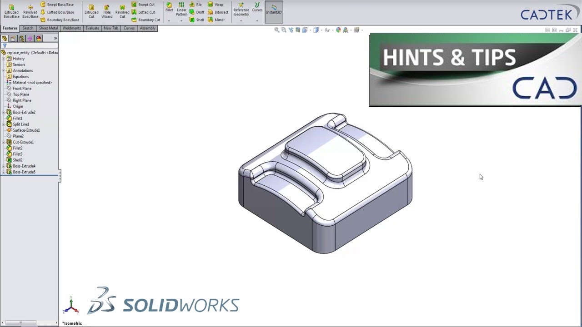Expand Boss-Extrude5 feature node
Viewport: 582px width, 327px height.
tap(4, 172)
